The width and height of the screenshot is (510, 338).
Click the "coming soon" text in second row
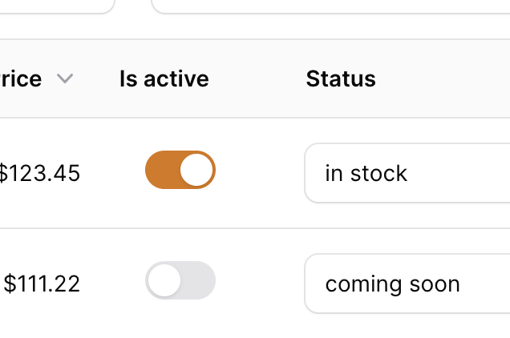click(x=392, y=284)
